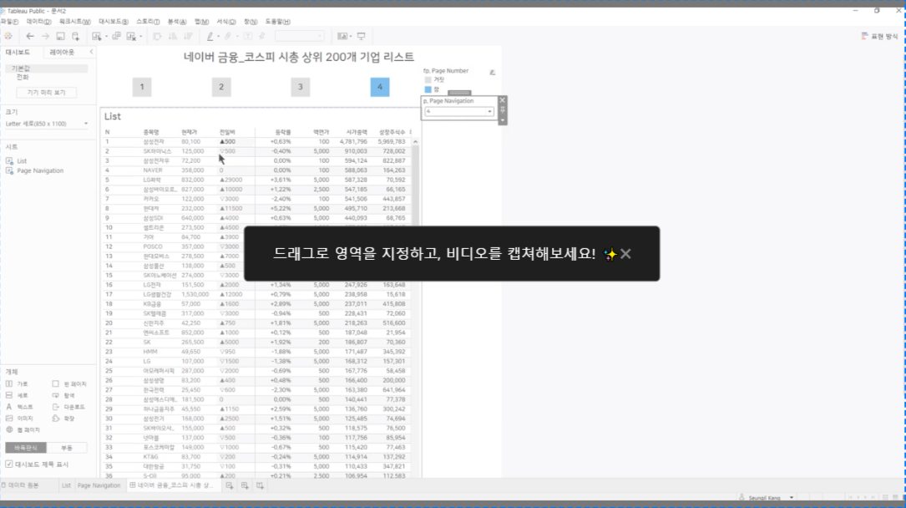Open the fit size dropdown in toolbar
The image size is (906, 508).
point(299,36)
